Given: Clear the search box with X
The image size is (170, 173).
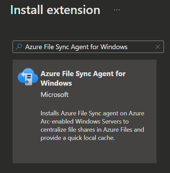Looking at the screenshot, I should 158,47.
